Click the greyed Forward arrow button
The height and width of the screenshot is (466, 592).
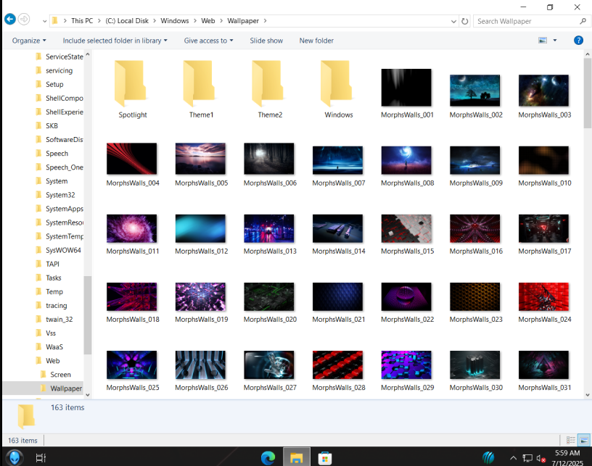[24, 20]
